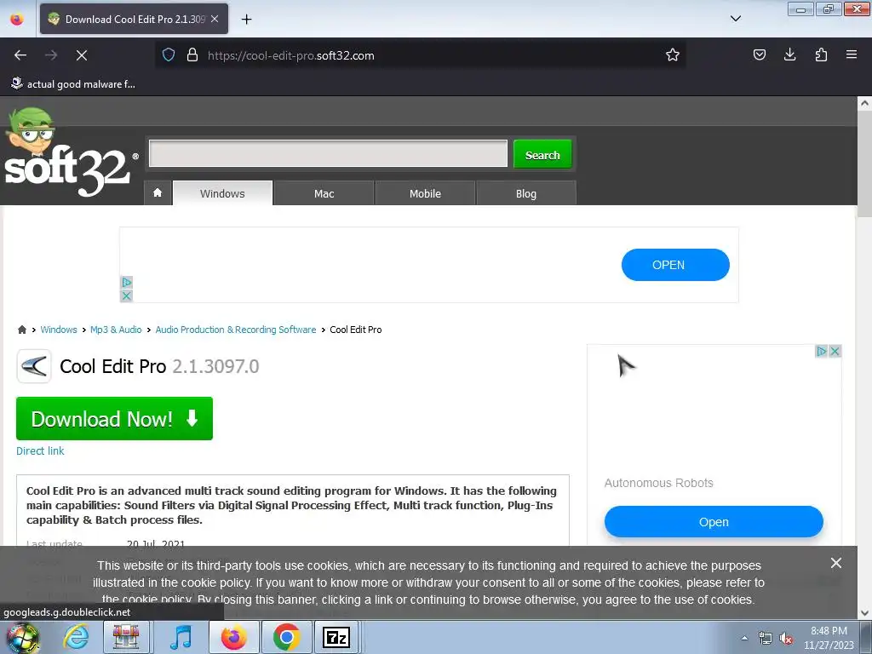Click the page scrollbar down arrow

coord(864,613)
